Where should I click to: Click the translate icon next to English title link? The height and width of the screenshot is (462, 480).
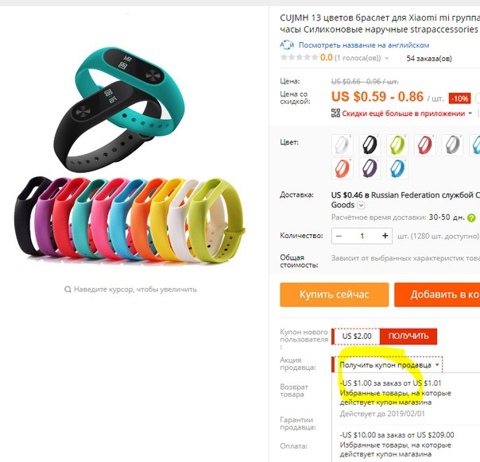287,45
